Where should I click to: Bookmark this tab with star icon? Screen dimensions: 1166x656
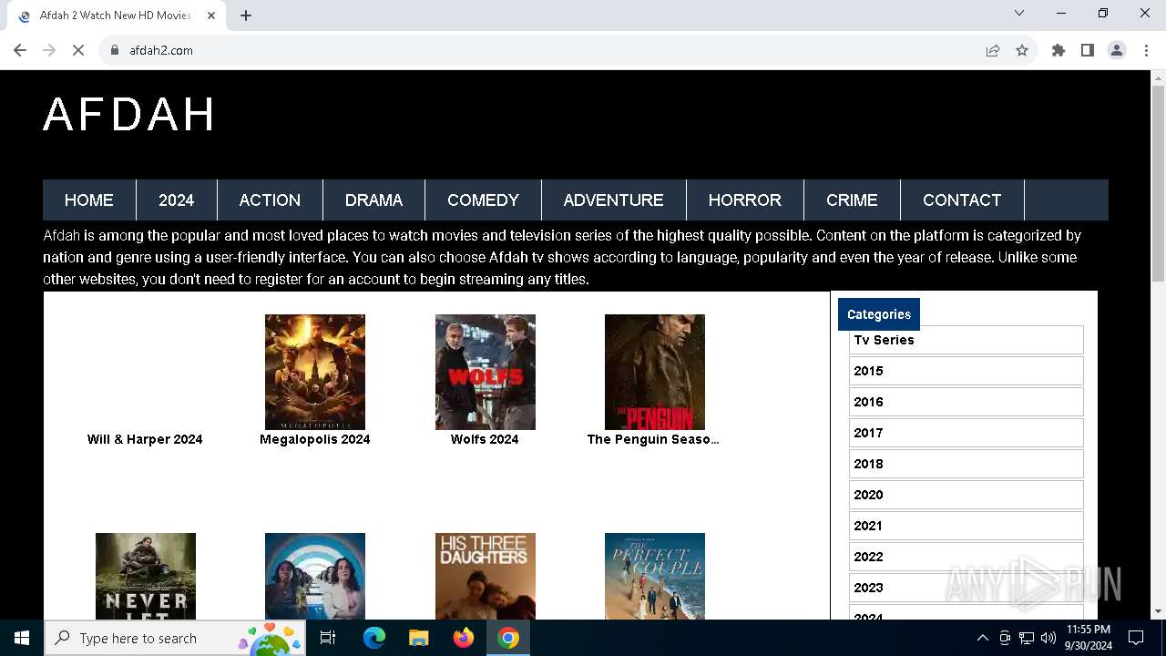click(1022, 50)
